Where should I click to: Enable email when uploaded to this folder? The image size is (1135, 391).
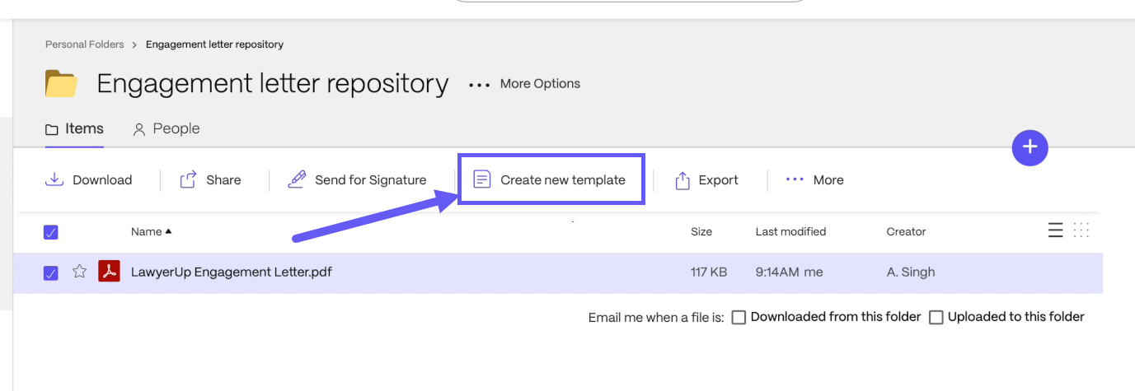click(936, 317)
